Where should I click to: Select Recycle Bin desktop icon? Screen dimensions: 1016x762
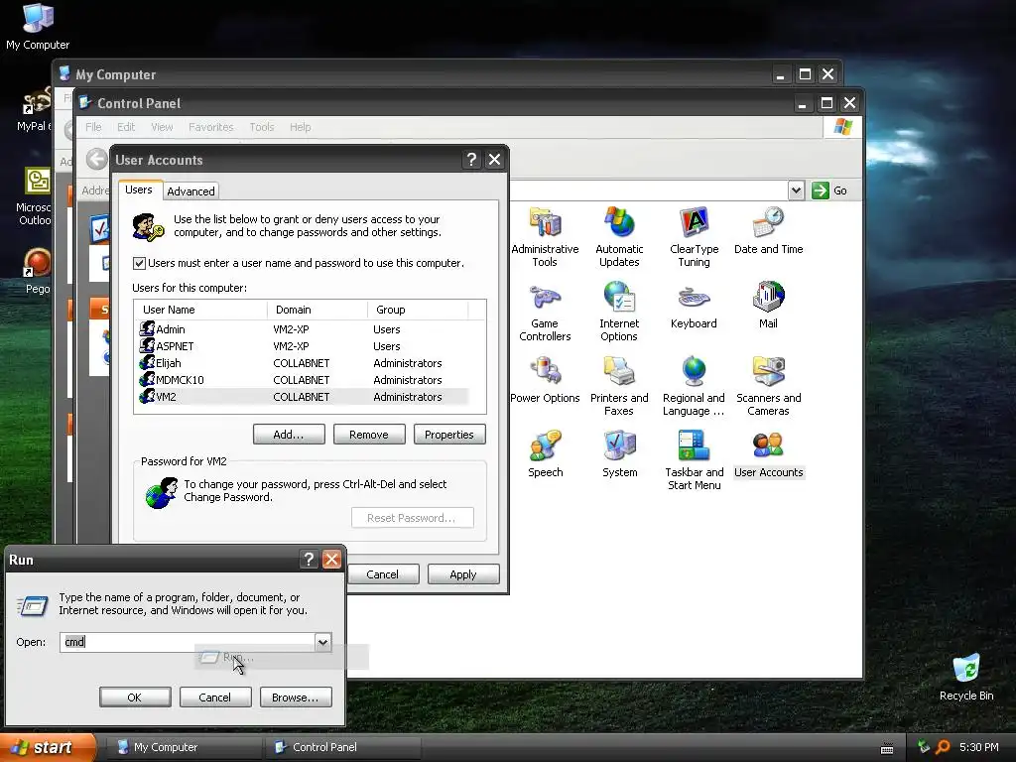click(x=966, y=677)
